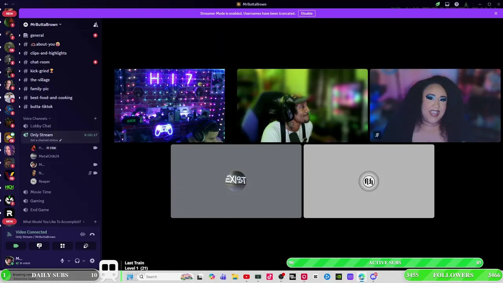Toggle the camera in the voice panel
Screen dimensions: 503x283
(x=16, y=246)
